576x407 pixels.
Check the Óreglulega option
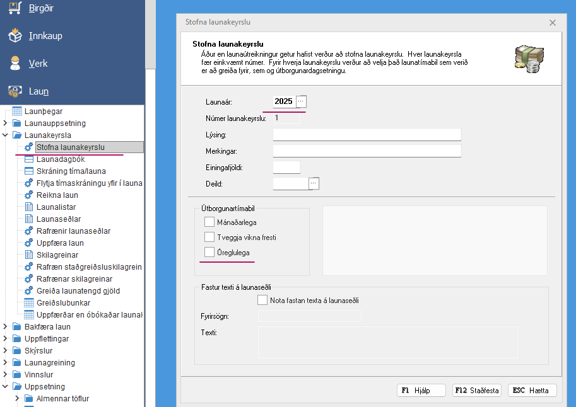click(x=209, y=253)
